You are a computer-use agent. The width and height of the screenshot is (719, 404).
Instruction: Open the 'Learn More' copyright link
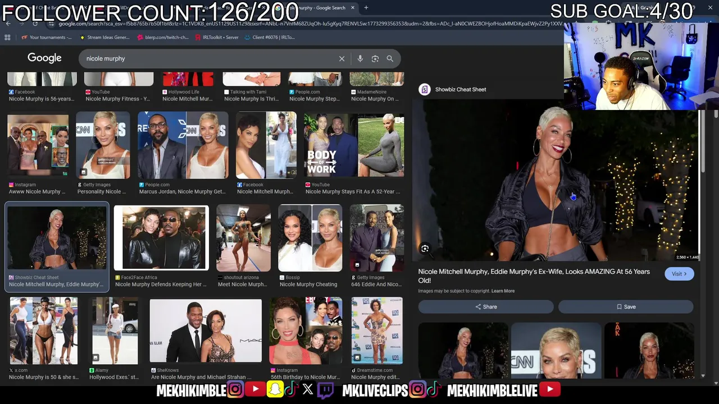[503, 291]
